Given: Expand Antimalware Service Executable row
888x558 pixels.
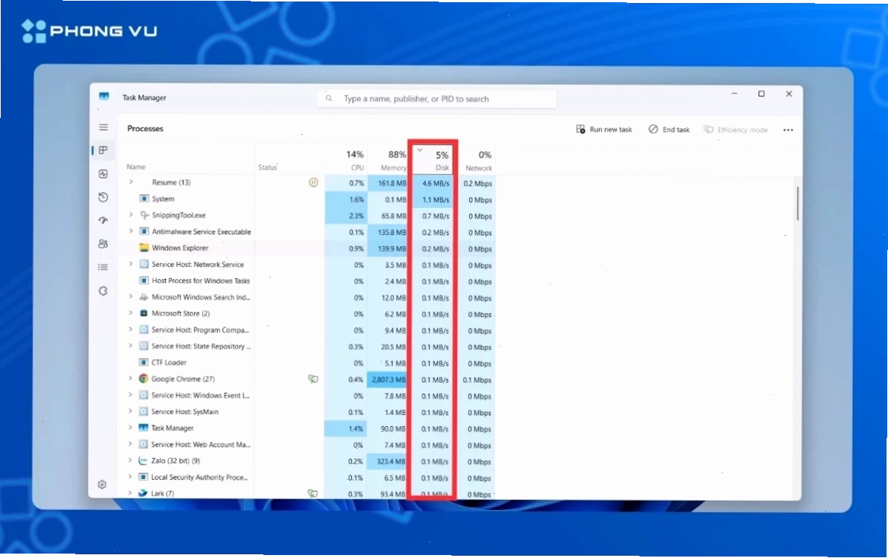Looking at the screenshot, I should (131, 231).
